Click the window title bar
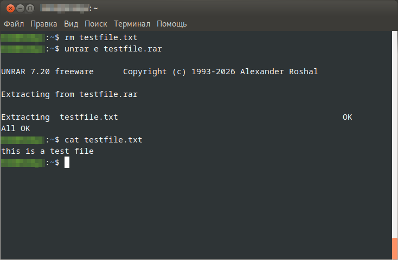 pos(217,8)
